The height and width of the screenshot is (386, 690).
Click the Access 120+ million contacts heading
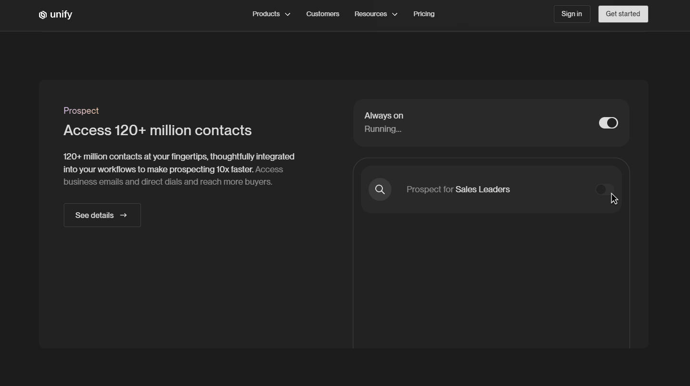pos(157,130)
